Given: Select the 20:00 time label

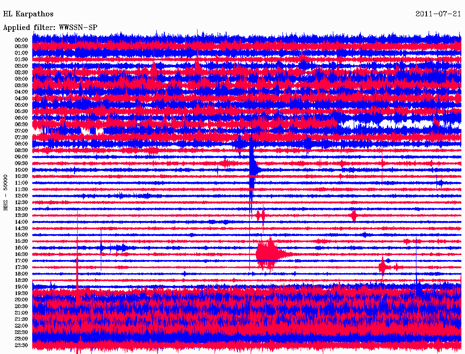Looking at the screenshot, I should [21, 300].
